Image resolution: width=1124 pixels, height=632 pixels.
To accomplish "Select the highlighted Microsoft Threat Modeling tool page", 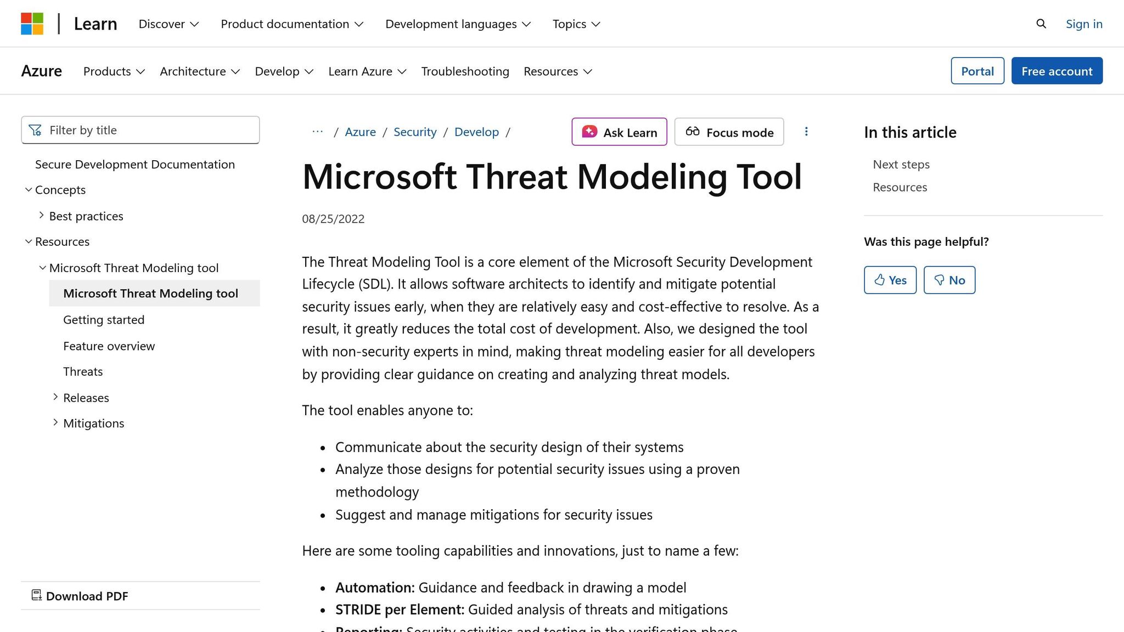I will pyautogui.click(x=154, y=293).
